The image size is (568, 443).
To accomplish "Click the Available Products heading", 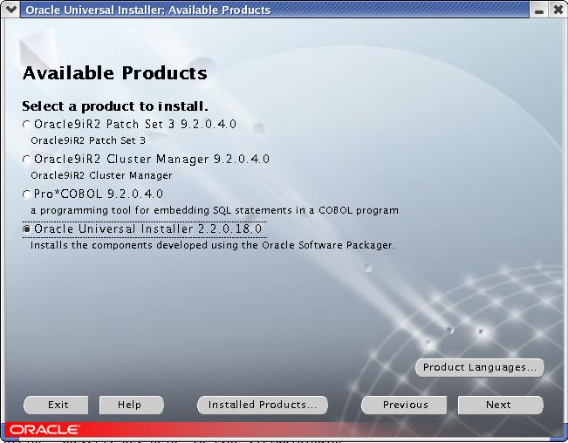I will [114, 72].
